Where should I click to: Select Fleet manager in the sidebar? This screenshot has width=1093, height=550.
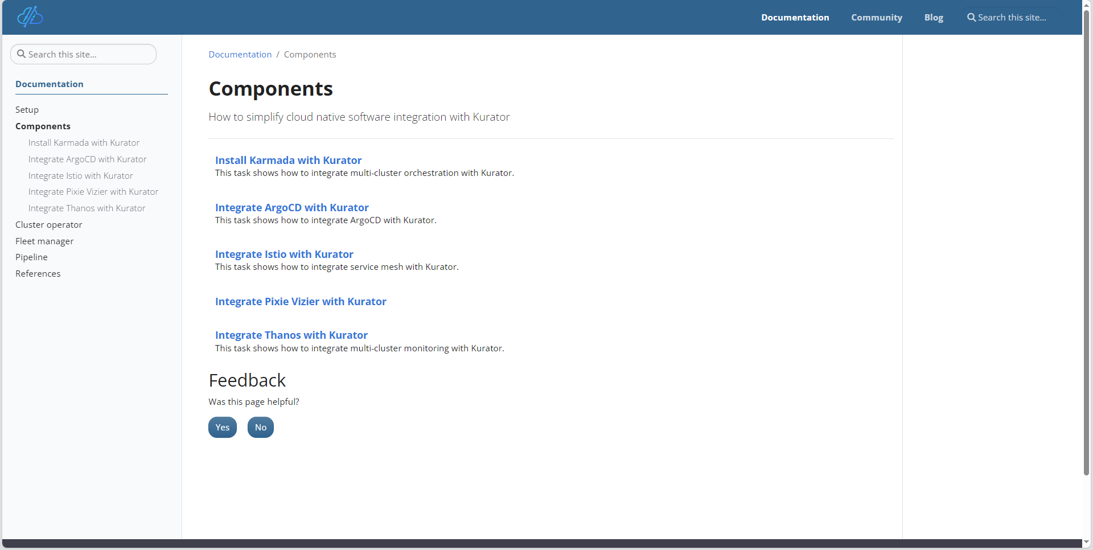coord(44,241)
